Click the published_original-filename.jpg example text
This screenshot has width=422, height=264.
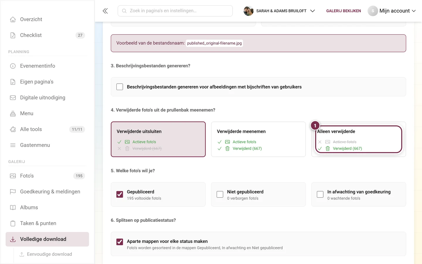215,43
